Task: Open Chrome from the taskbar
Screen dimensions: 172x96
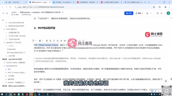Action: click(10, 94)
